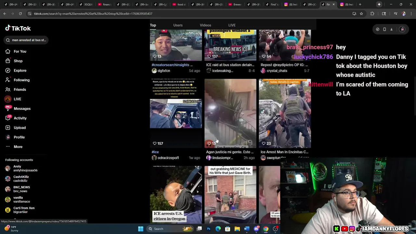
Task: Open Messages inbox
Action: point(22,109)
